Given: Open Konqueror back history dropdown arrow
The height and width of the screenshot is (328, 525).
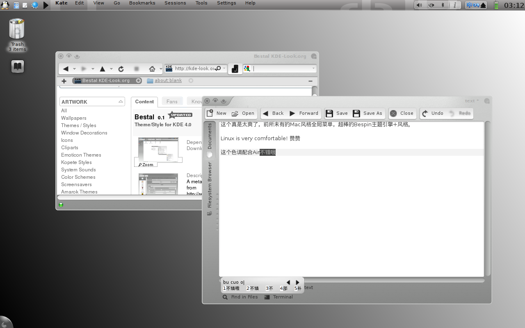Looking at the screenshot, I should [x=74, y=69].
